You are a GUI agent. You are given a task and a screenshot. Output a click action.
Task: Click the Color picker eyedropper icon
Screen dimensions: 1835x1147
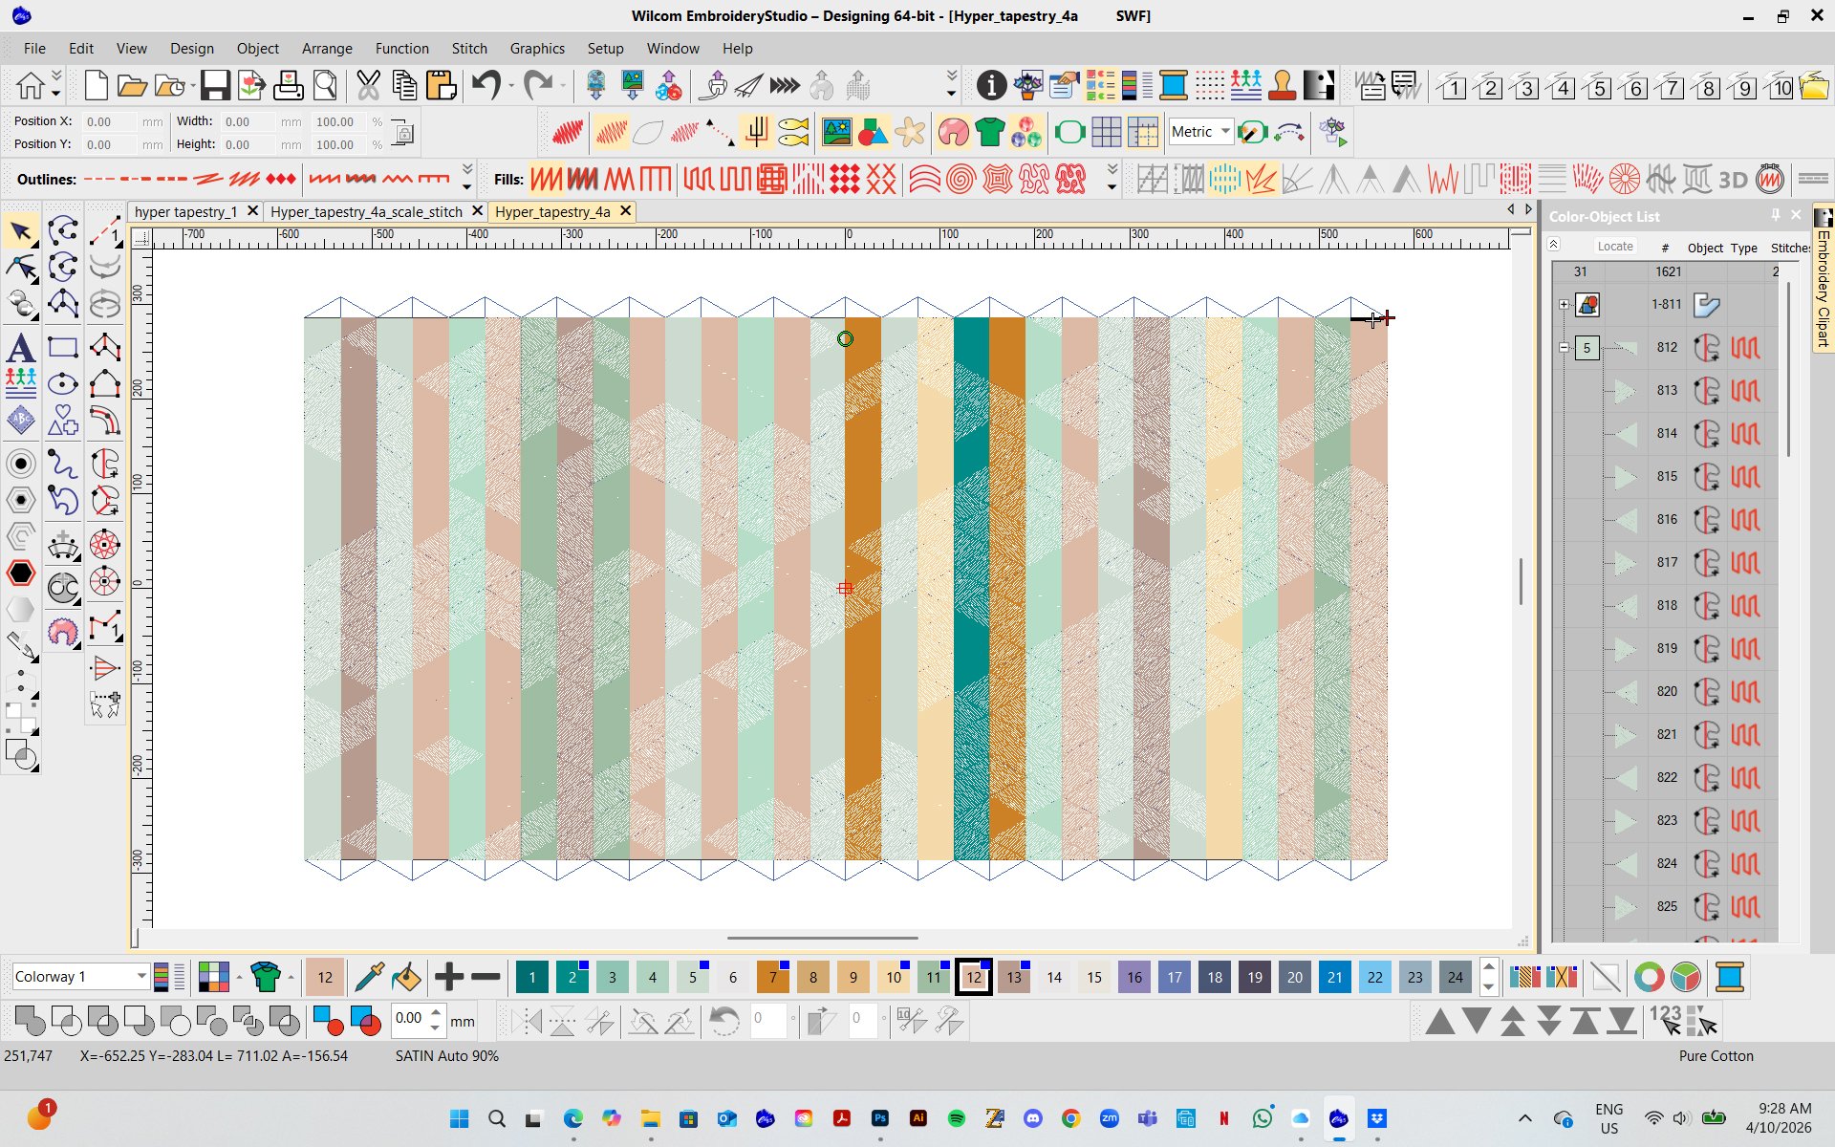click(x=368, y=977)
